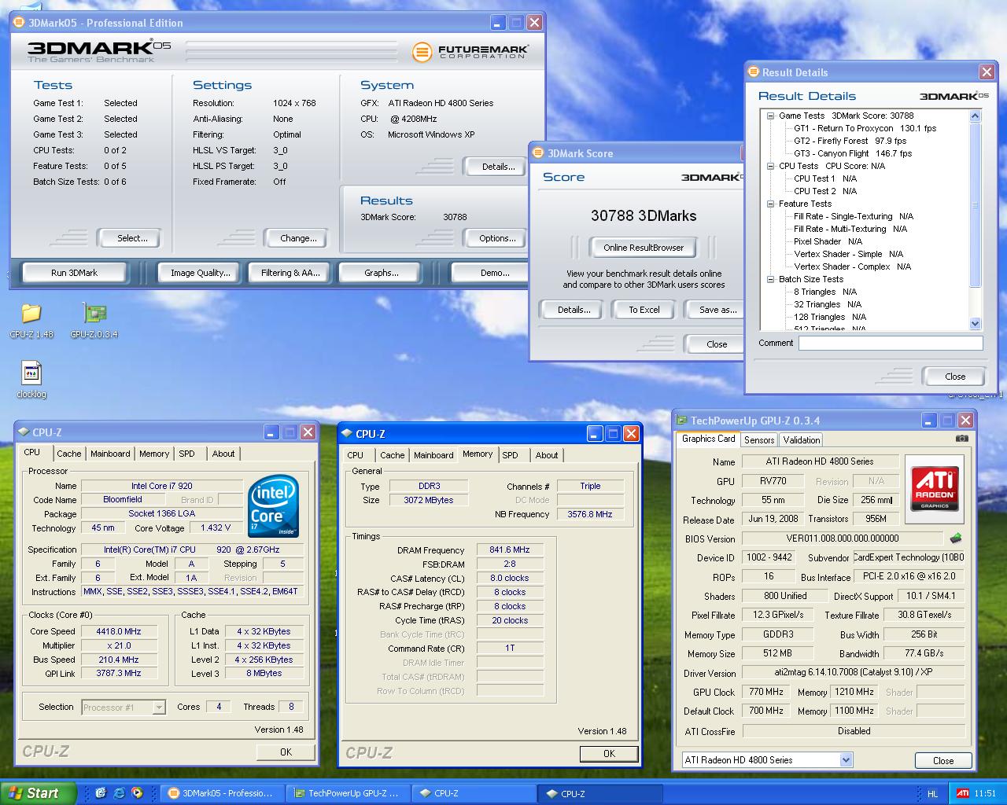
Task: Click the Image Quality... button
Action: click(x=201, y=273)
